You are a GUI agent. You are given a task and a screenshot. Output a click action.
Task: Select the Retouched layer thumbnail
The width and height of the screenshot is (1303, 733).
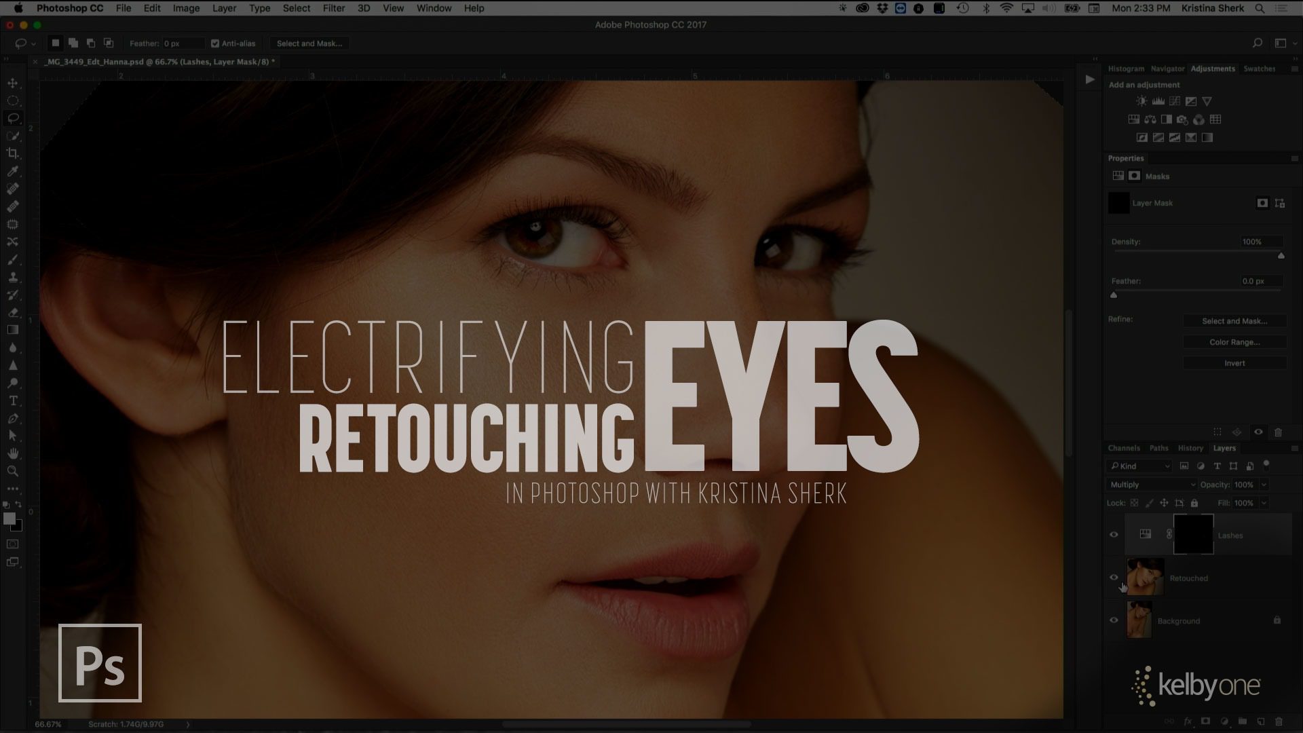1145,578
